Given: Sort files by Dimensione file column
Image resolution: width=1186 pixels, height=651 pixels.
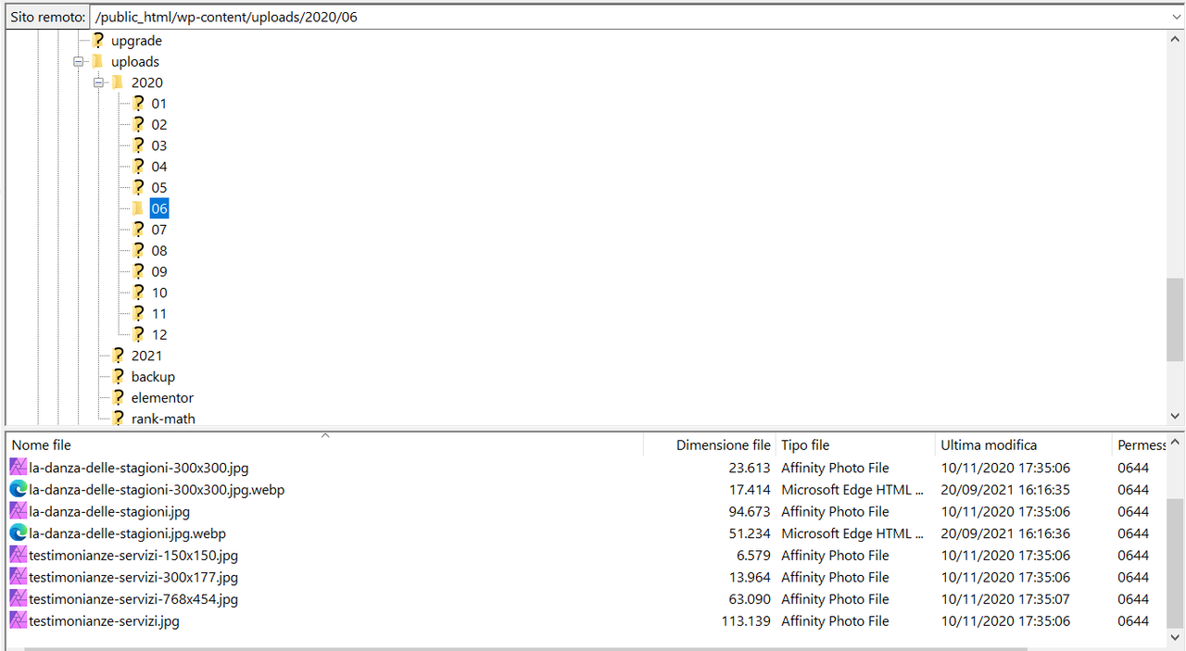Looking at the screenshot, I should 710,445.
